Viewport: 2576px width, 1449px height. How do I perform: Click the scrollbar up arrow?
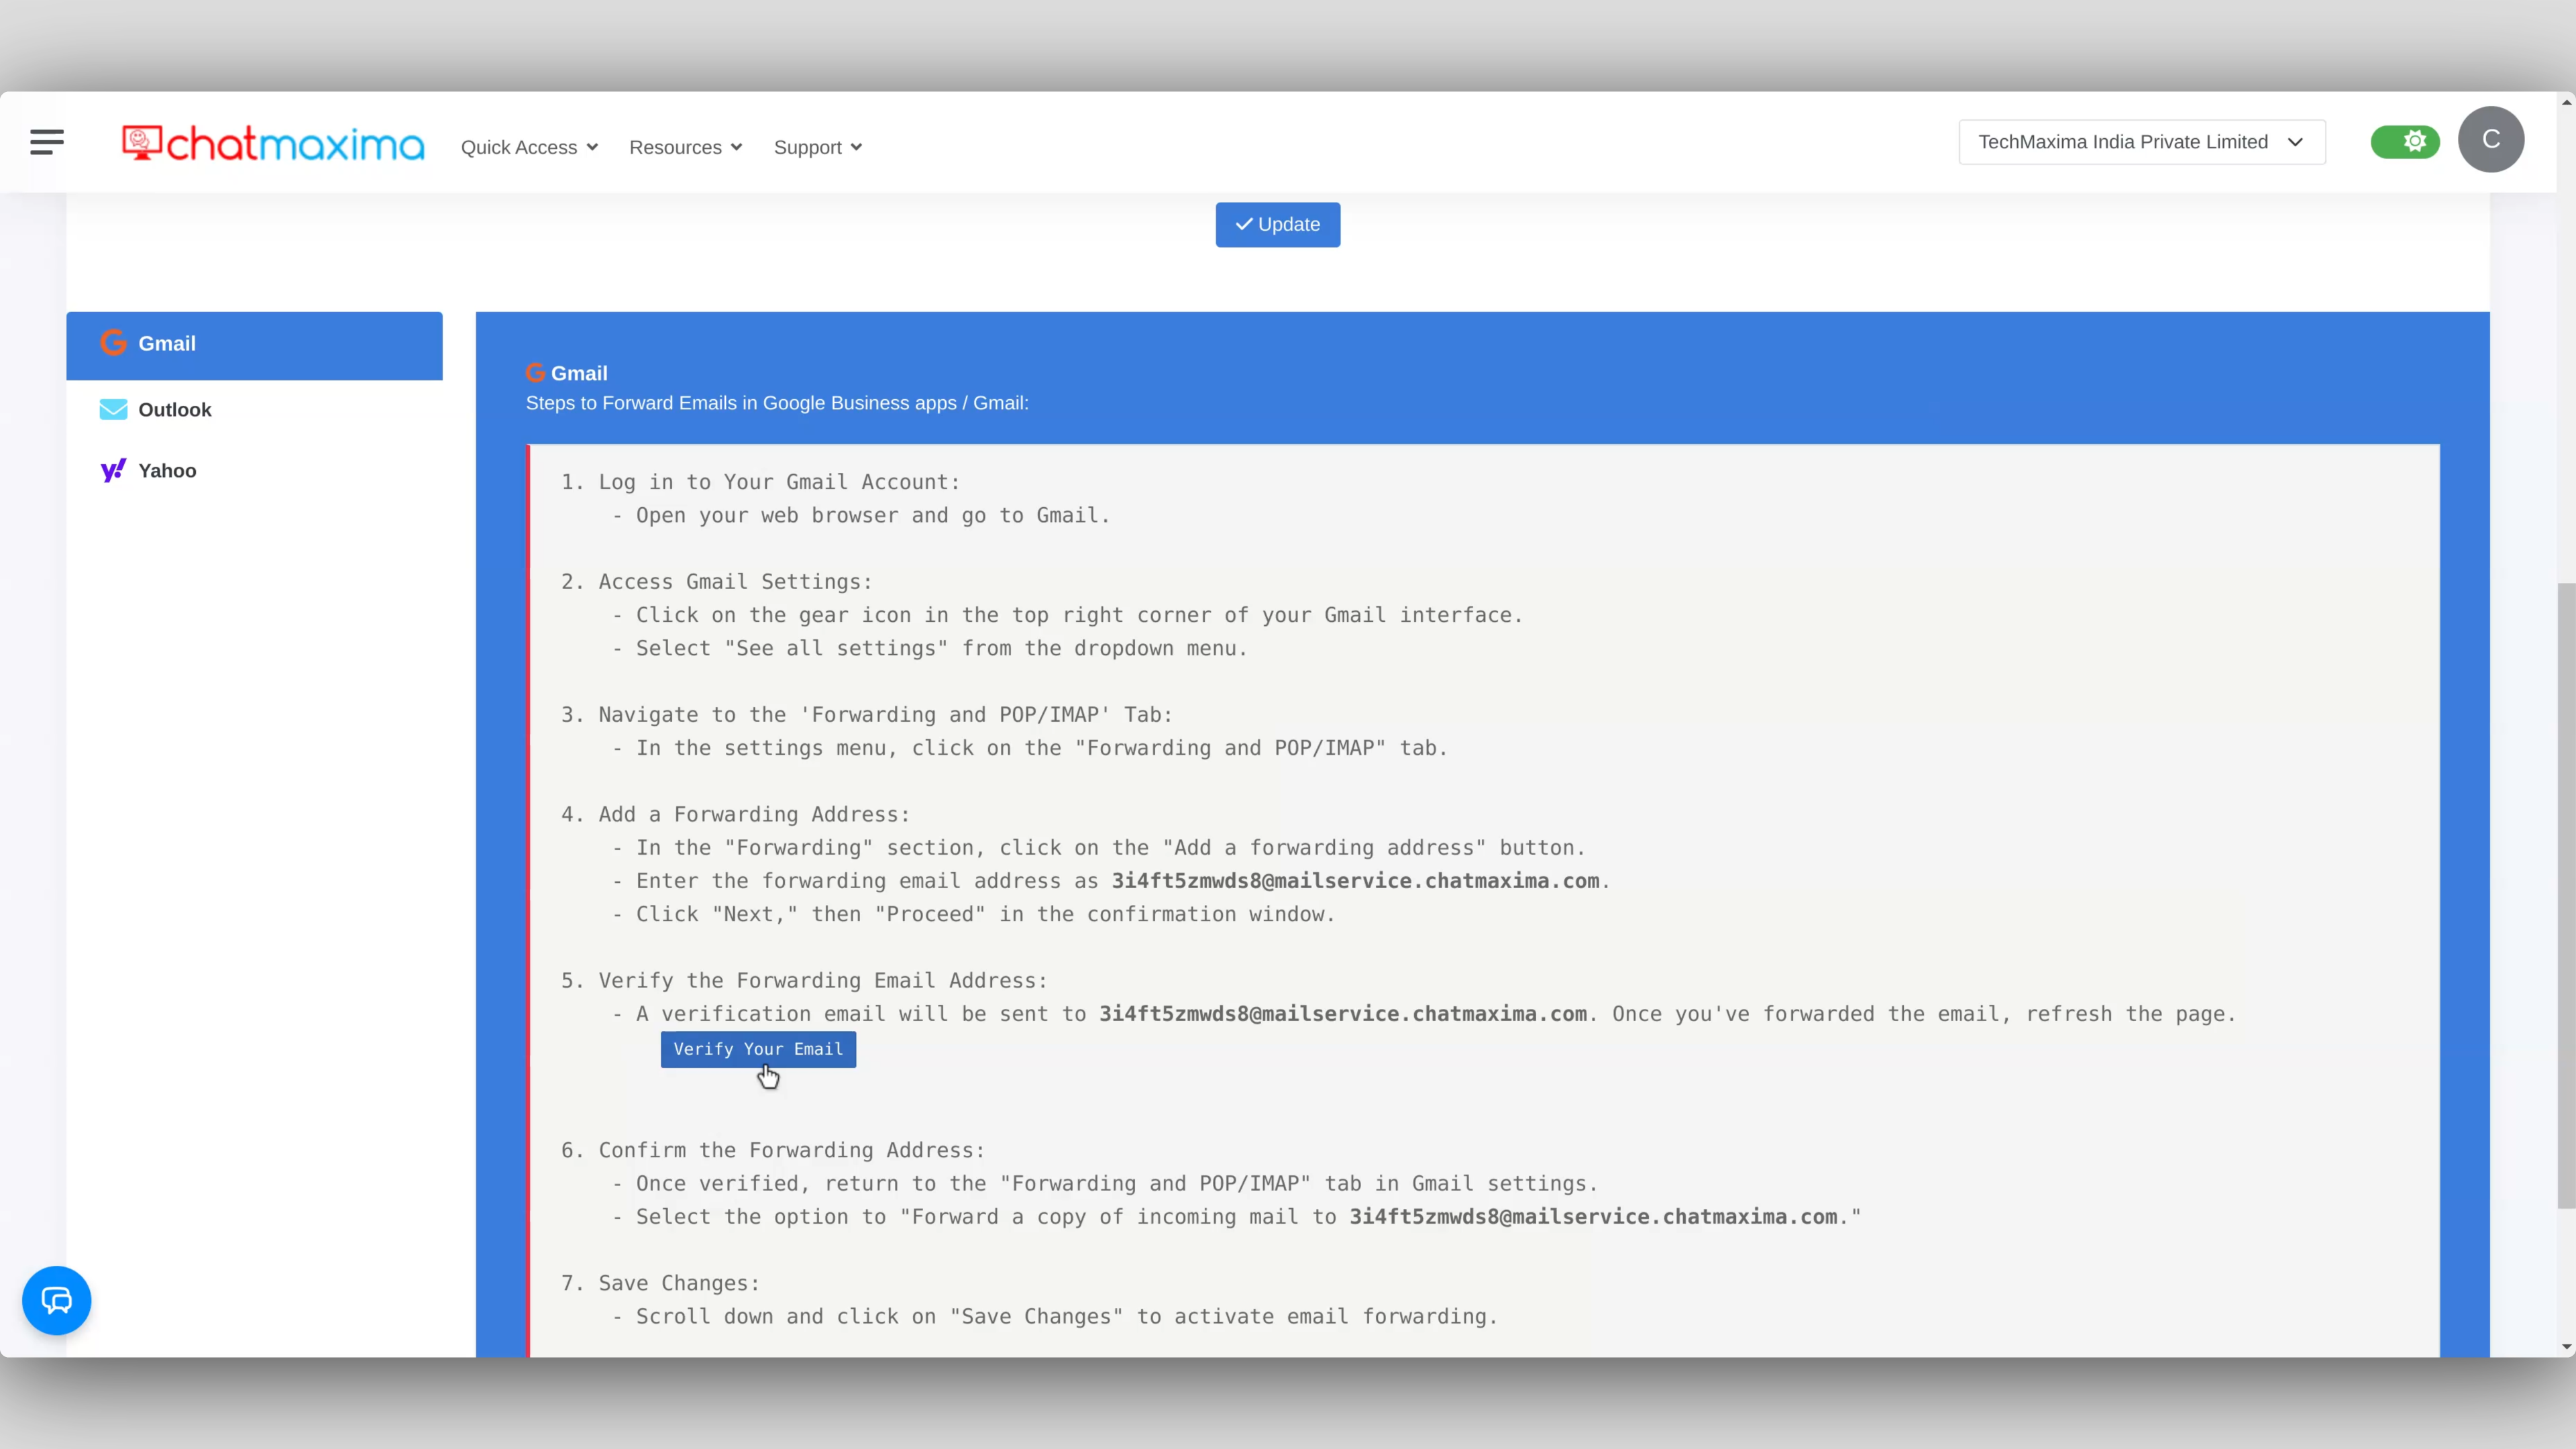[x=2566, y=101]
